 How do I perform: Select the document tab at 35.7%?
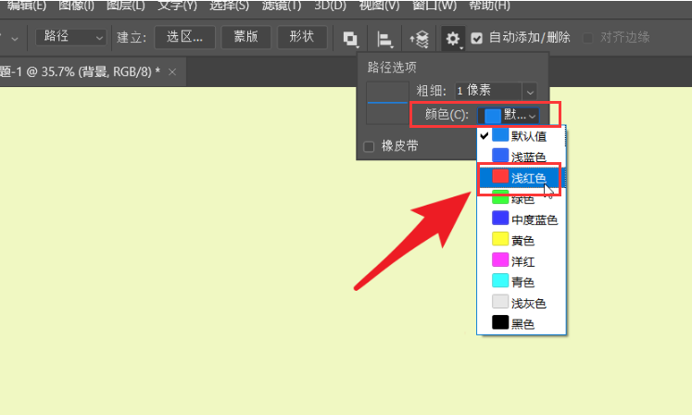(80, 71)
